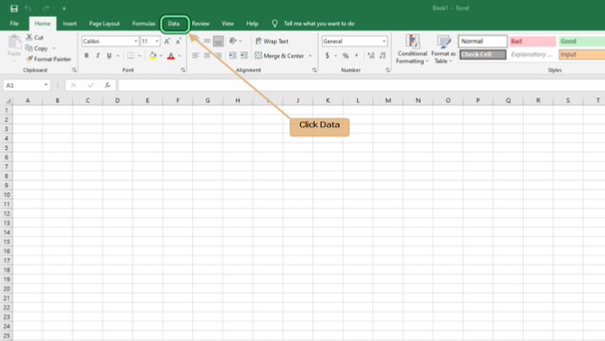The width and height of the screenshot is (605, 341).
Task: Click the Bottom Align icon
Action: (218, 41)
